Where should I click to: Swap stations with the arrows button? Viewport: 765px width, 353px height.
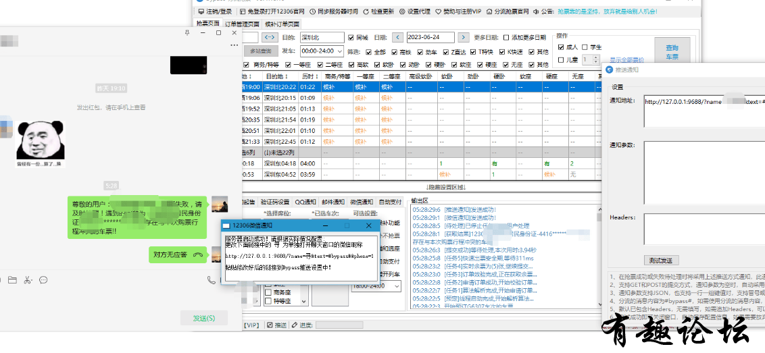tap(270, 37)
